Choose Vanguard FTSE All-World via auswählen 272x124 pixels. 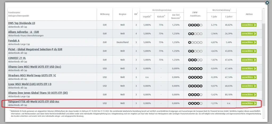[249, 103]
